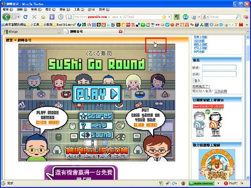Open the 檔案 (F) menu
The height and width of the screenshot is (188, 251).
coord(8,10)
